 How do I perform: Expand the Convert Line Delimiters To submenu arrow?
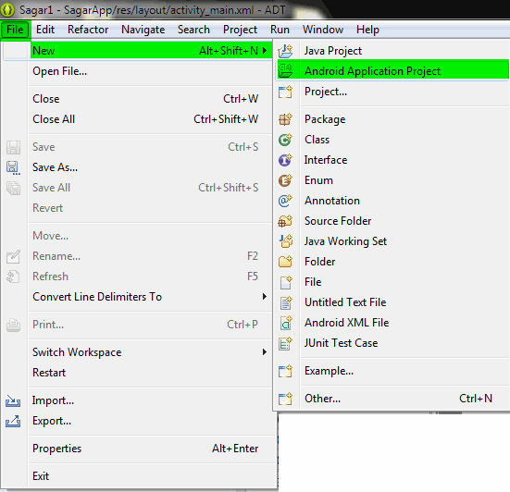pos(265,296)
